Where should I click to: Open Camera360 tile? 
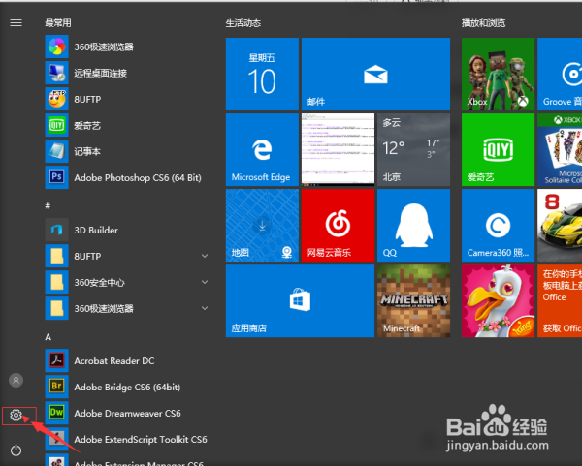499,226
